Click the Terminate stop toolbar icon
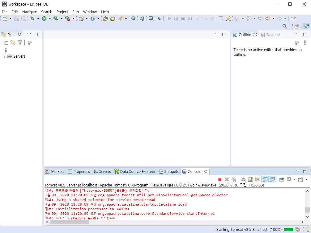 183,18
